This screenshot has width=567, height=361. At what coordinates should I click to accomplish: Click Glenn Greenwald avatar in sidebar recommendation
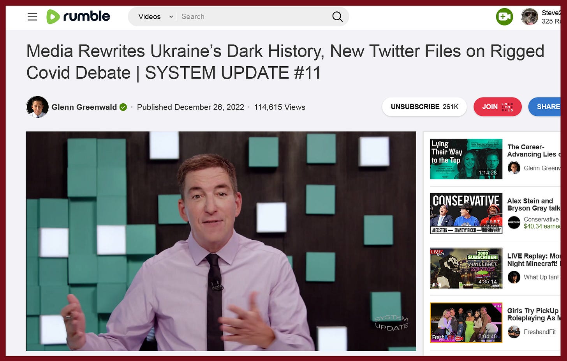pyautogui.click(x=514, y=168)
